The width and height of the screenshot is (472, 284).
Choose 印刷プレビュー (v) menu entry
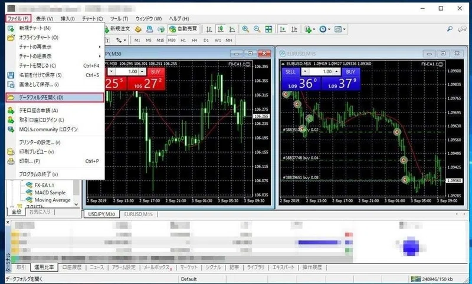coord(55,152)
